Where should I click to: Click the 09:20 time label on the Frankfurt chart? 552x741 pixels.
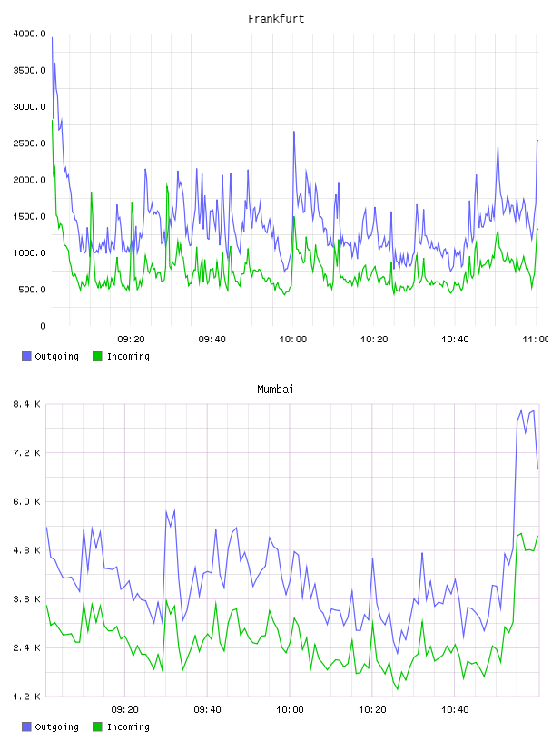(131, 340)
